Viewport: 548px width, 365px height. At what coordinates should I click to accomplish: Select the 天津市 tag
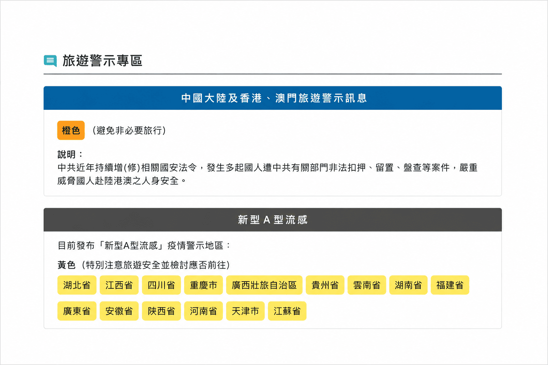point(245,311)
